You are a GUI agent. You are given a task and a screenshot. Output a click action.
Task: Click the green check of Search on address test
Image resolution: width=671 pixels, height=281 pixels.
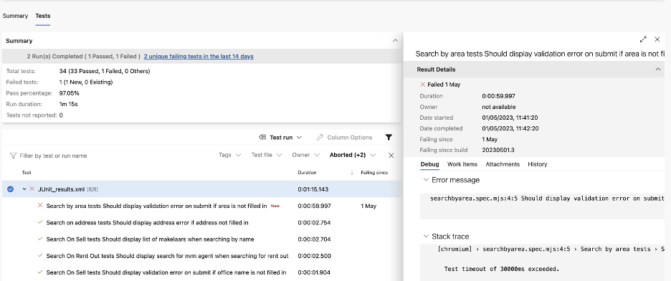pos(40,222)
